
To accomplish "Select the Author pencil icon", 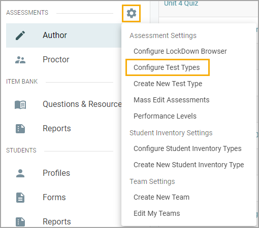I will click(x=20, y=35).
